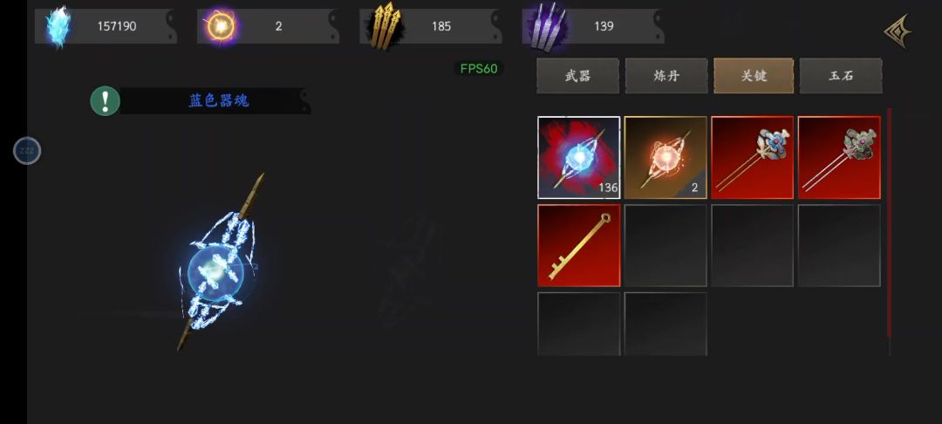Click the empty slot beside the golden key

click(666, 246)
